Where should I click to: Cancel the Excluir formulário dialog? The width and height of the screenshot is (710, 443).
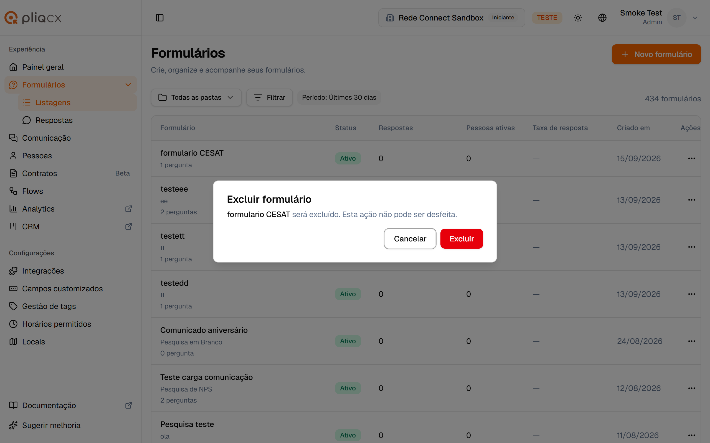(410, 238)
